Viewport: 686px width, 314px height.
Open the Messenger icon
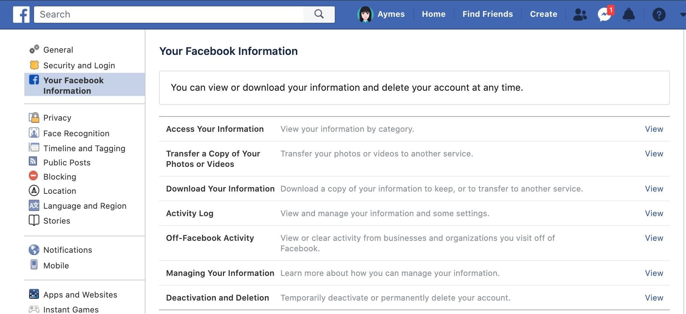pos(604,15)
